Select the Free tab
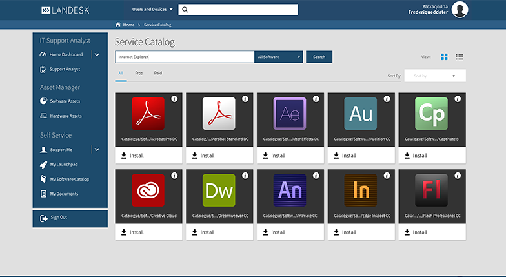506x277 pixels. click(x=139, y=73)
